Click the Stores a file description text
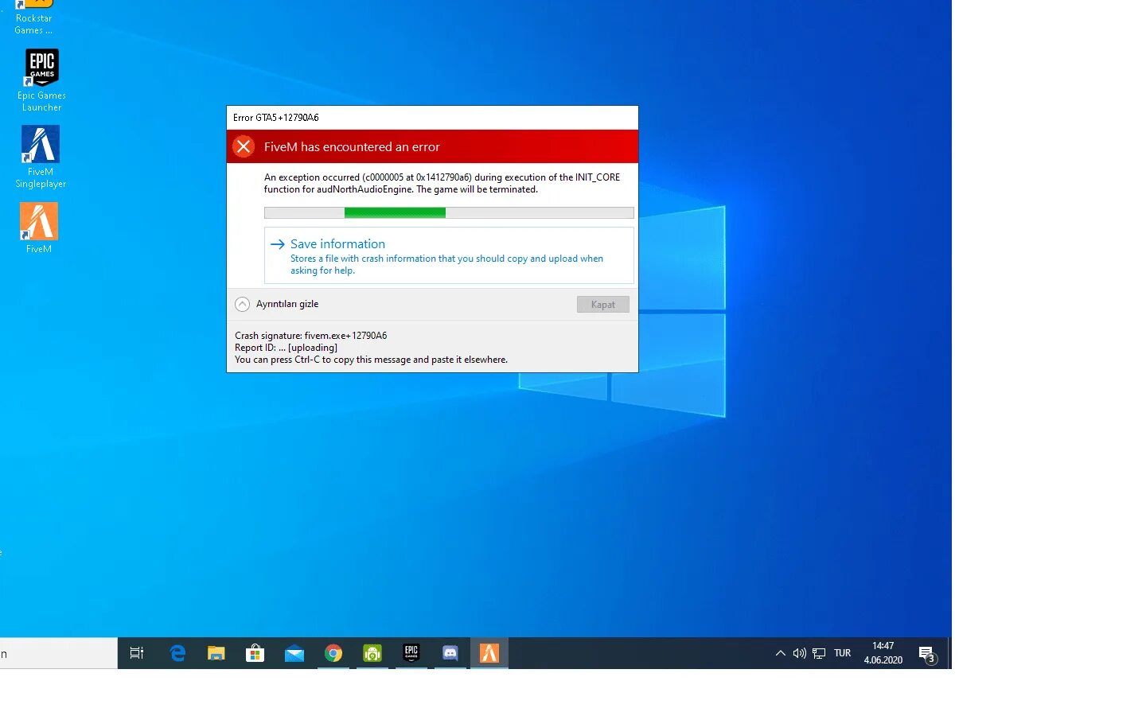Screen dimensions: 1146x716 click(446, 264)
